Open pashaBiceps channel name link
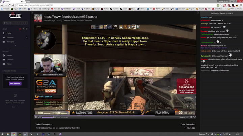This screenshot has width=243, height=136. [49, 21]
